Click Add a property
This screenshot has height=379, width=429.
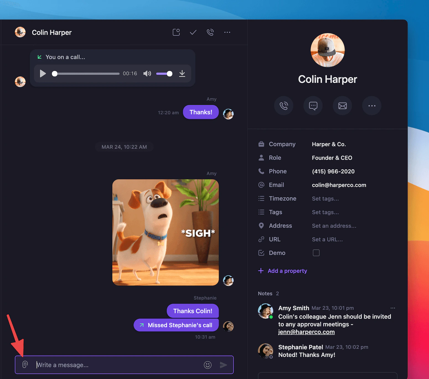pos(283,271)
